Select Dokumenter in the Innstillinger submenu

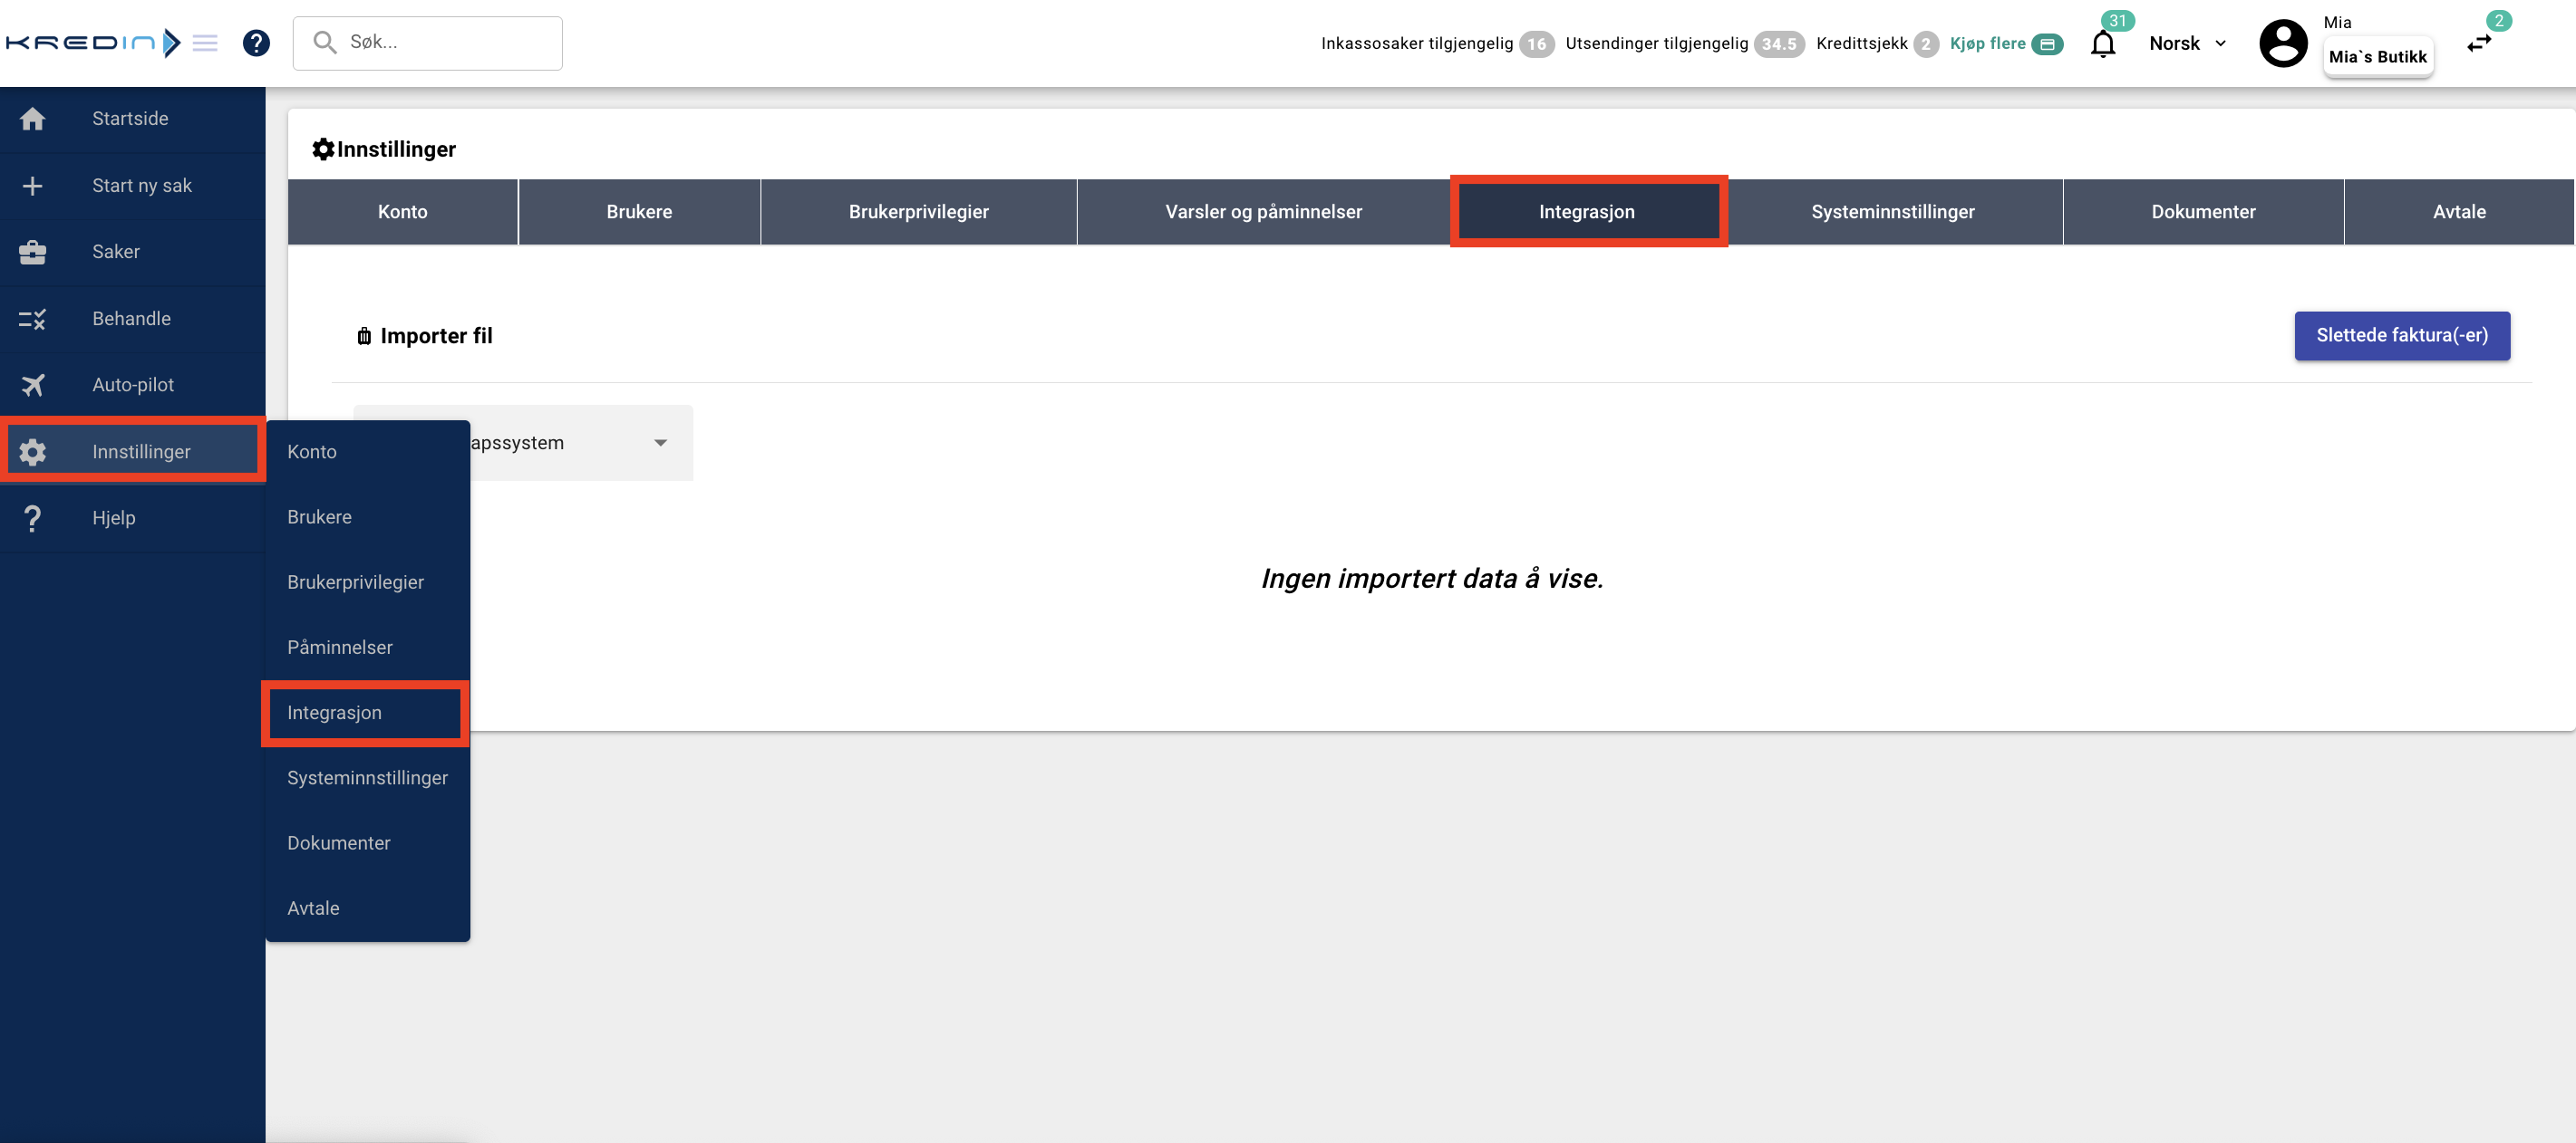point(338,843)
